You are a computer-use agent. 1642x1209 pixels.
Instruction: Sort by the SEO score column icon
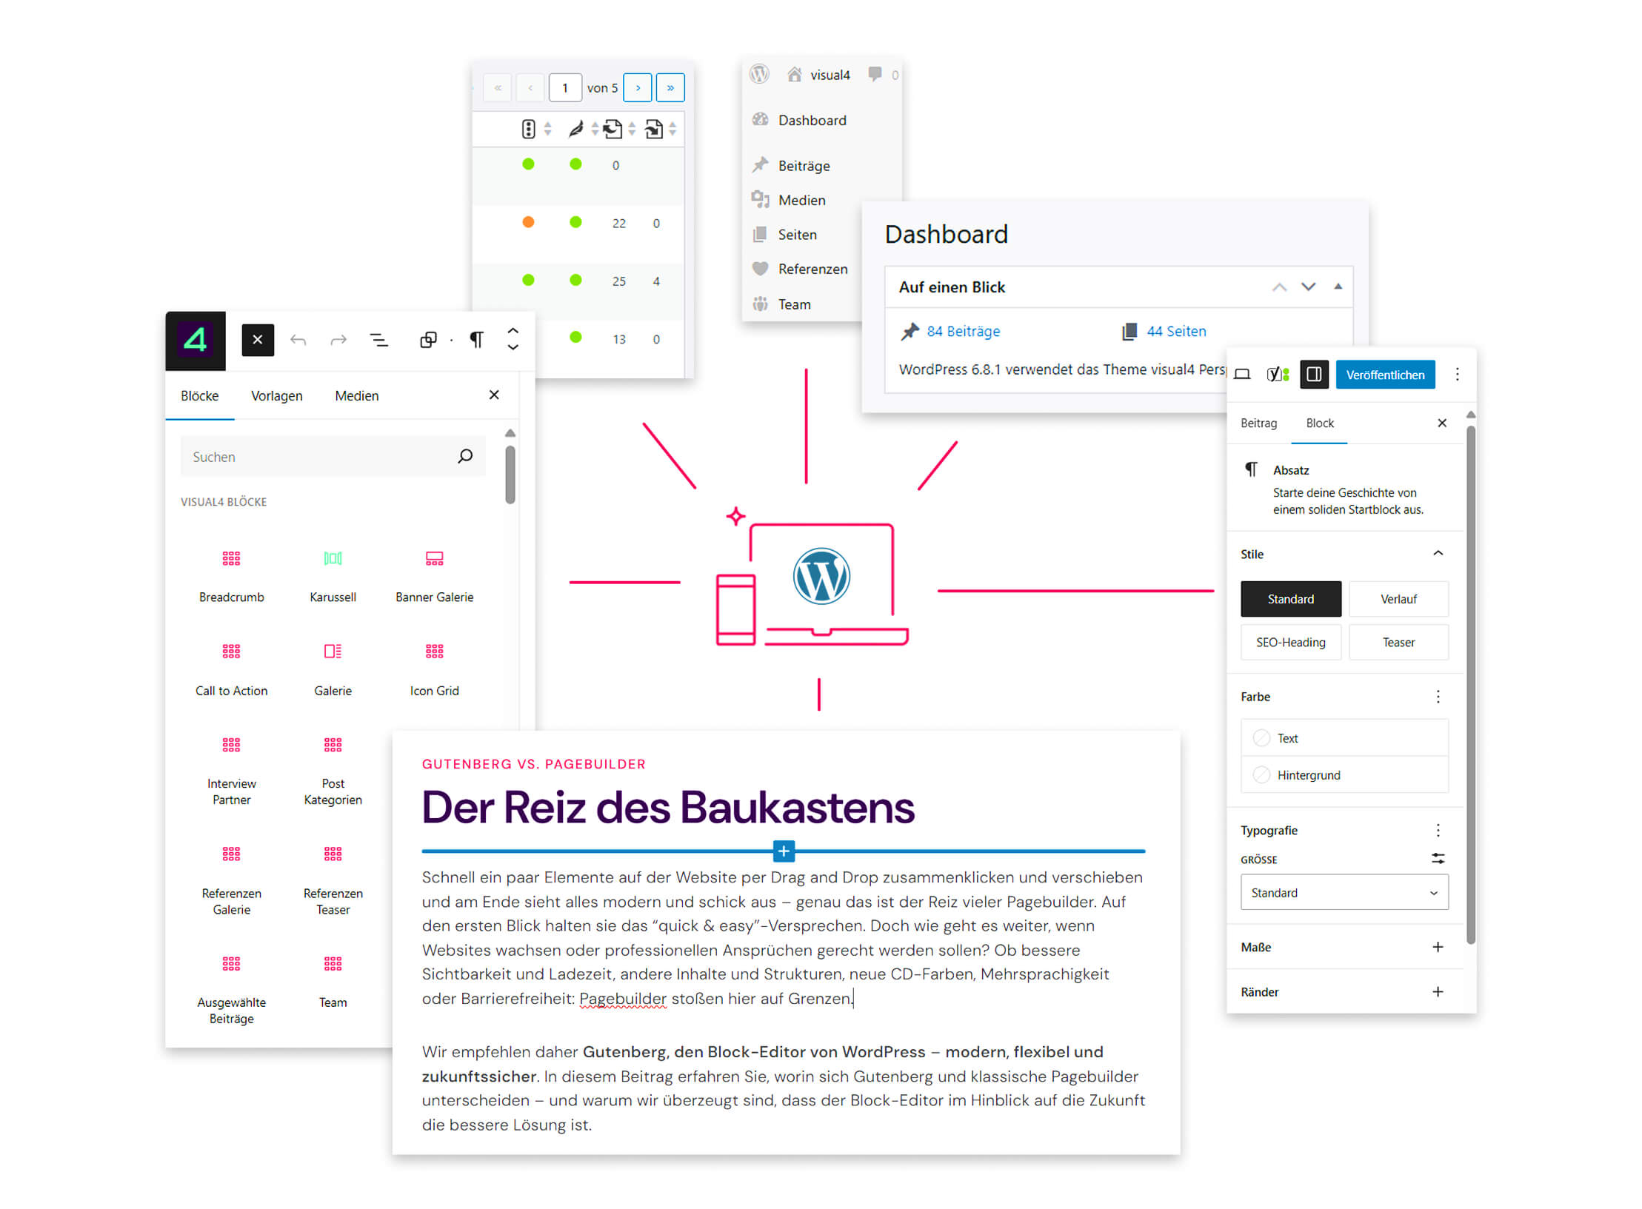pyautogui.click(x=528, y=129)
